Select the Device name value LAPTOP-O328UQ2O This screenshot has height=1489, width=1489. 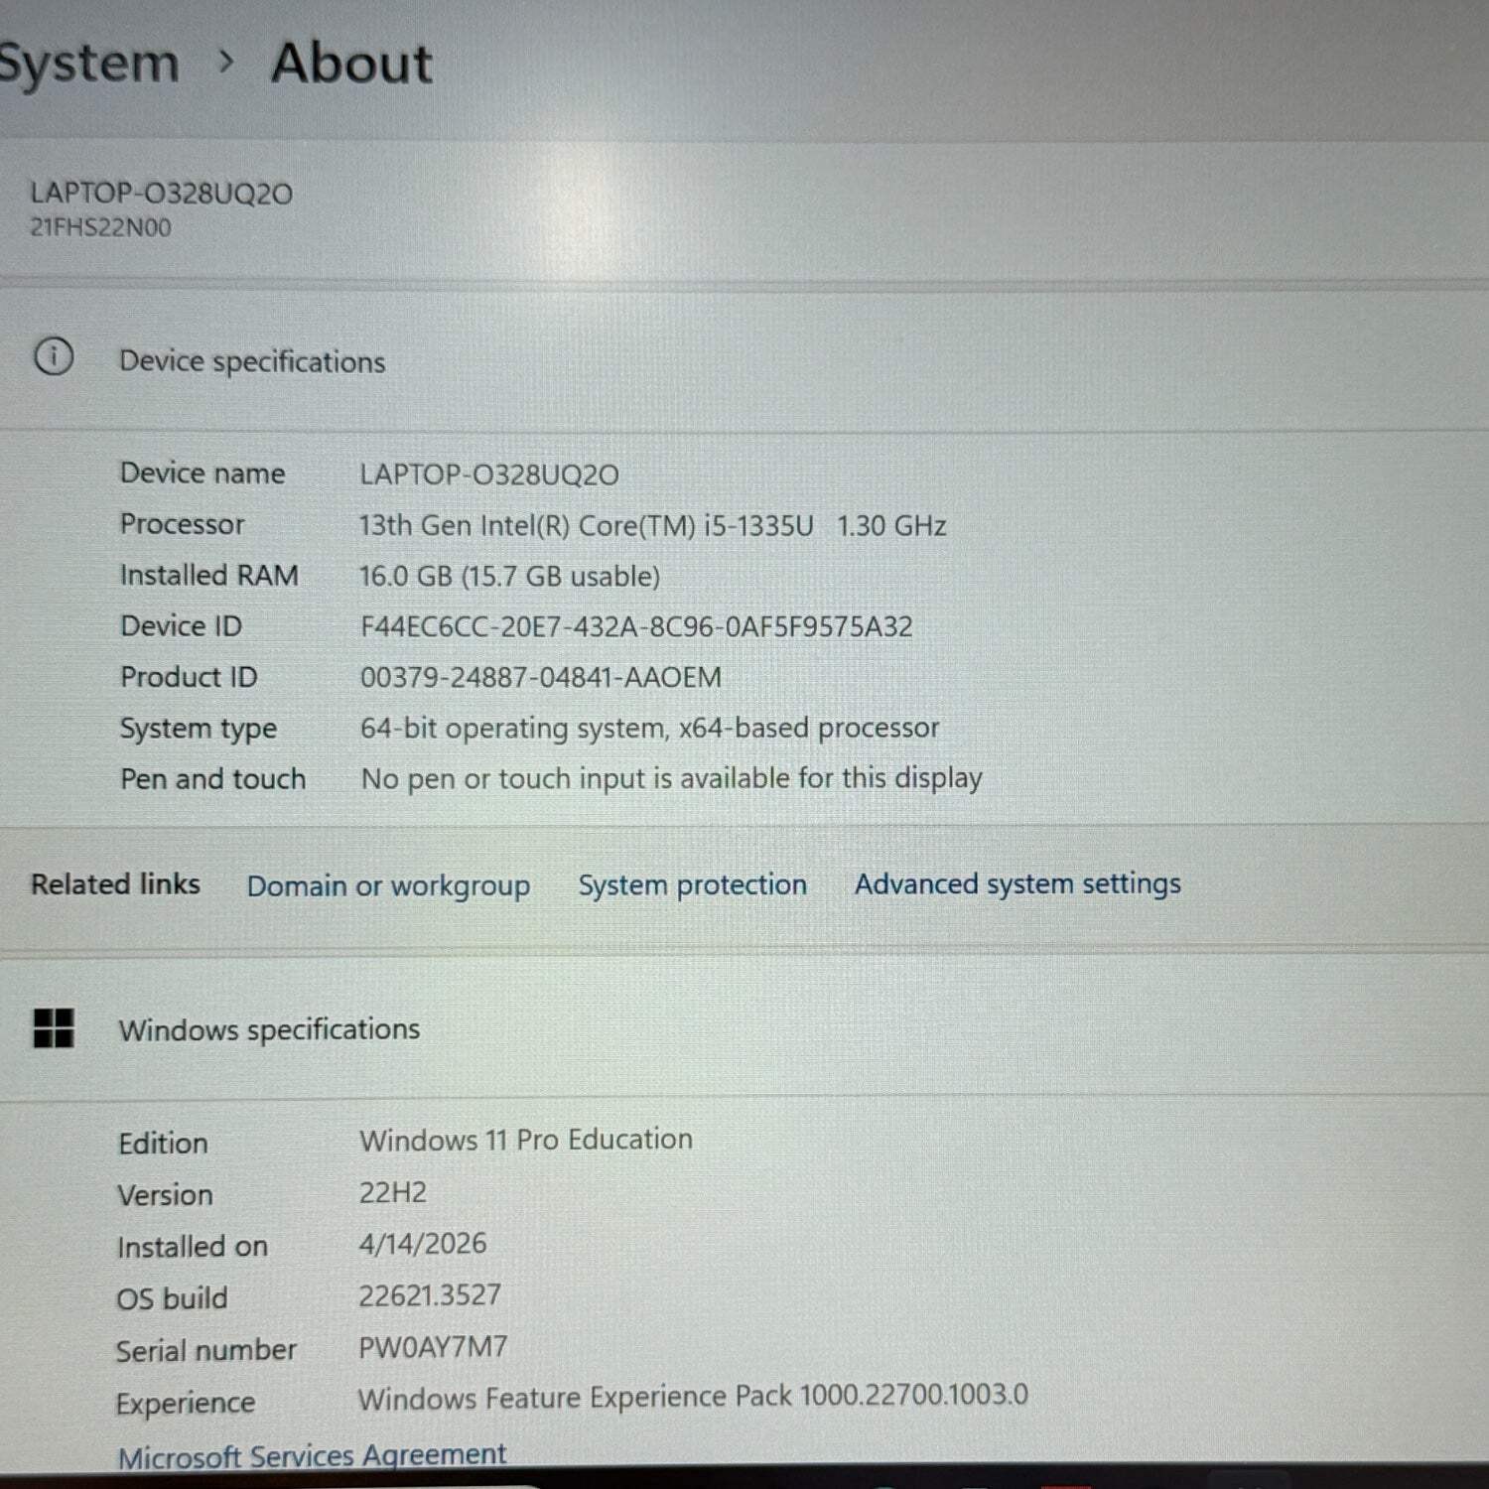489,474
